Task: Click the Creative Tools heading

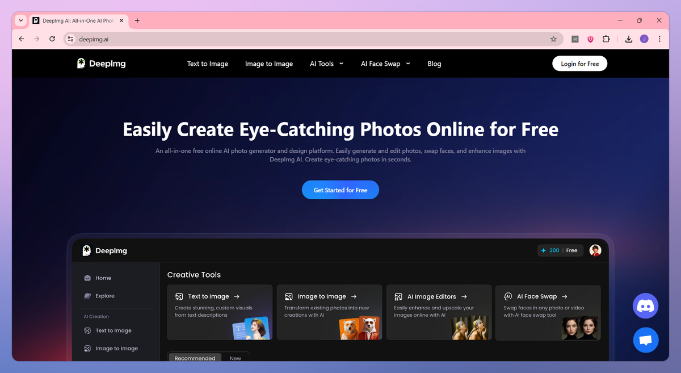Action: [194, 275]
